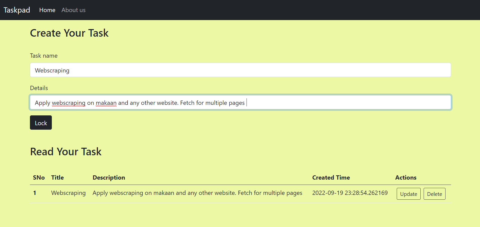This screenshot has height=227, width=480.
Task: Select the 2022-09-19 timestamp cell
Action: (x=350, y=193)
